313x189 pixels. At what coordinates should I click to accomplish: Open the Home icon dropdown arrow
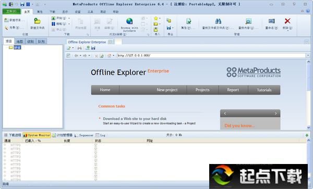(113, 56)
